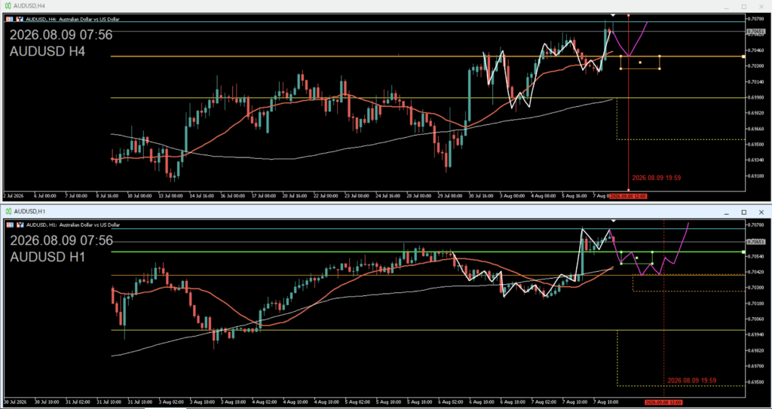772x409 pixels.
Task: Click price level 0.70460 on H4 scale
Action: tap(757, 50)
